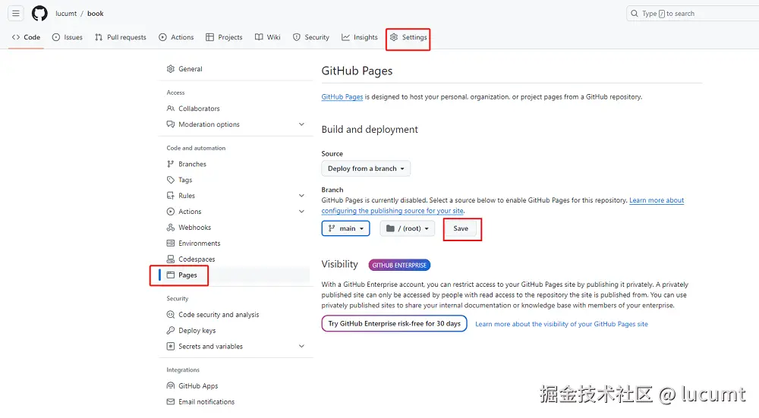
Task: Focus the Type / to search field
Action: pyautogui.click(x=693, y=14)
